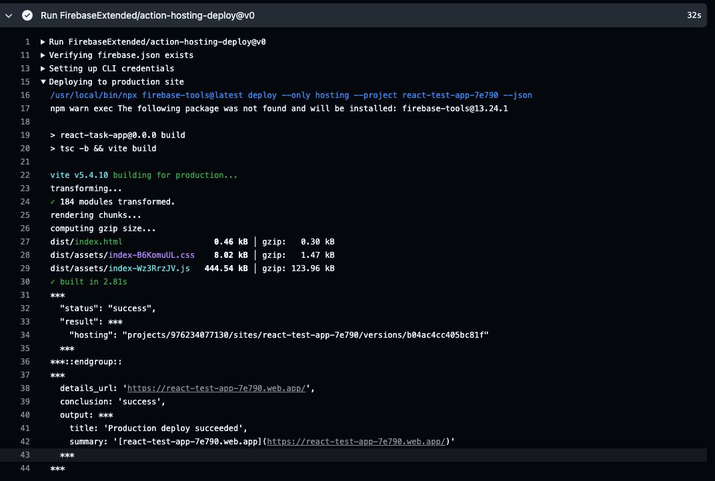Click the npm warn exec firebase-tools@13.24.1 line
Image resolution: width=715 pixels, height=481 pixels.
[x=279, y=109]
